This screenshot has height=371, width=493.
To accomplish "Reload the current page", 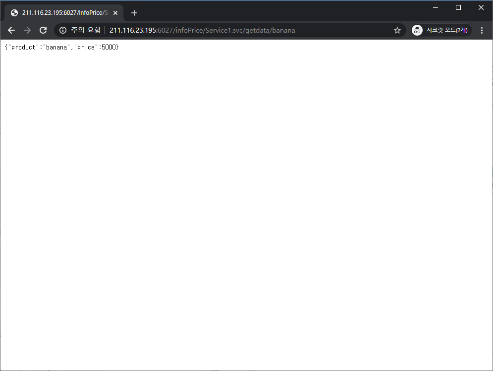I will 43,30.
